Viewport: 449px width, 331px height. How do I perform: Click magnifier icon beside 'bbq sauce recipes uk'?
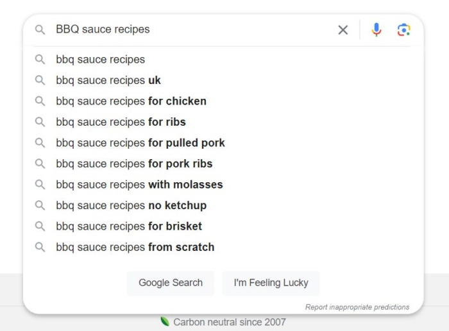coord(40,80)
